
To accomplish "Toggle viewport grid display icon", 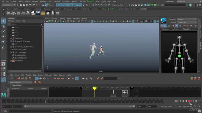I will [68, 21].
